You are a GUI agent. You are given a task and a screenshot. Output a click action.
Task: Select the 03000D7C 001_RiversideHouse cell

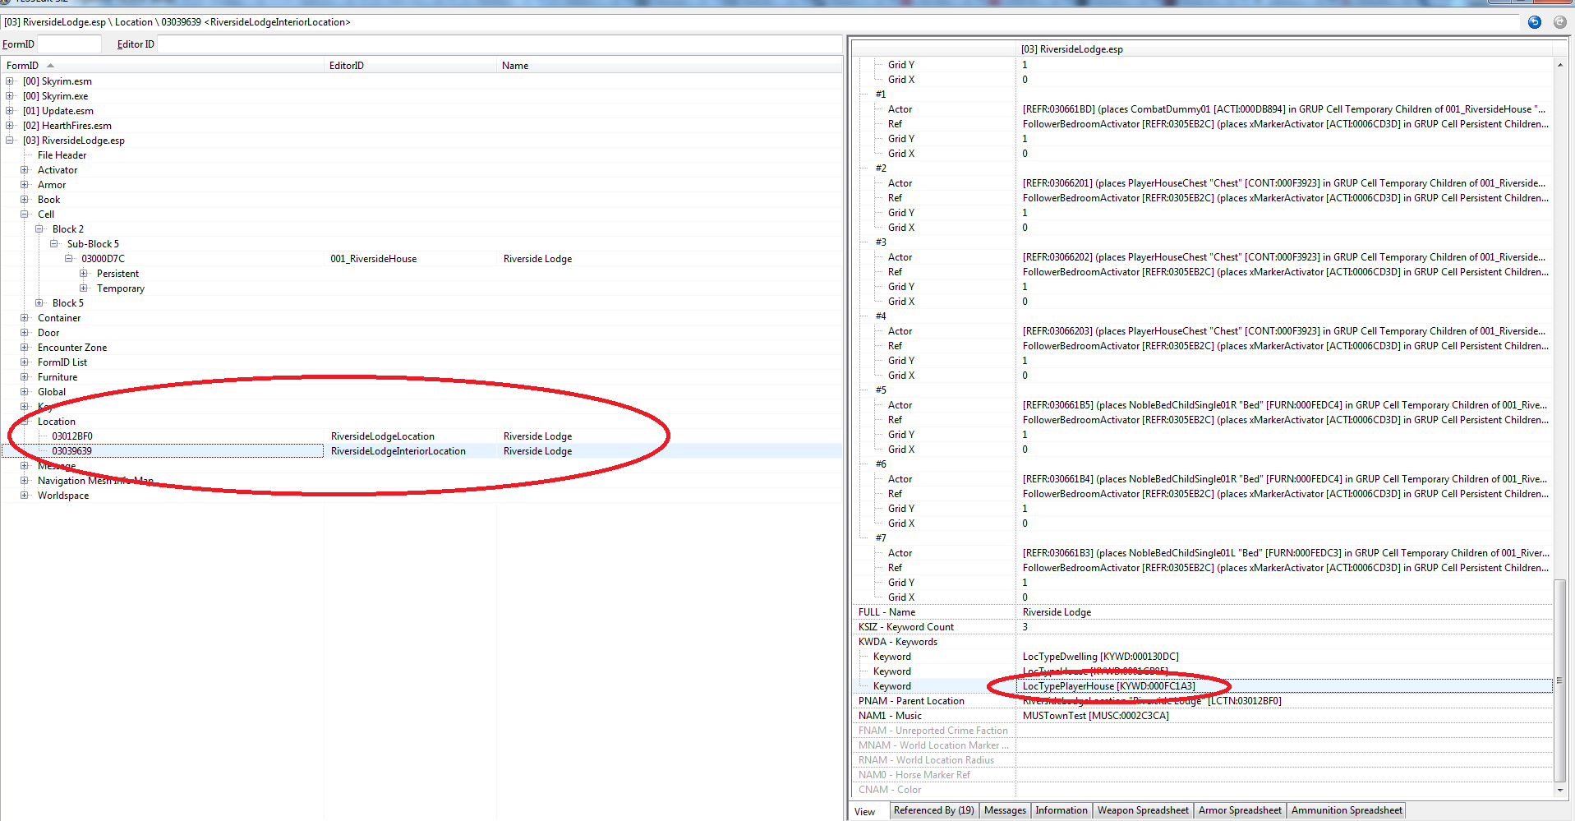[104, 259]
